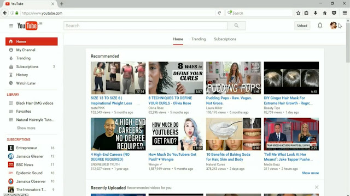Play the Baking Soda benefits thumbnail
This screenshot has height=196, width=350.
(x=234, y=134)
